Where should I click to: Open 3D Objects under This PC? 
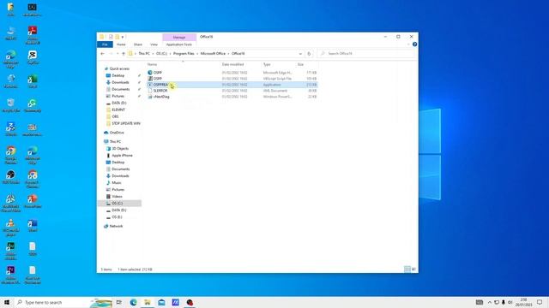pyautogui.click(x=120, y=148)
